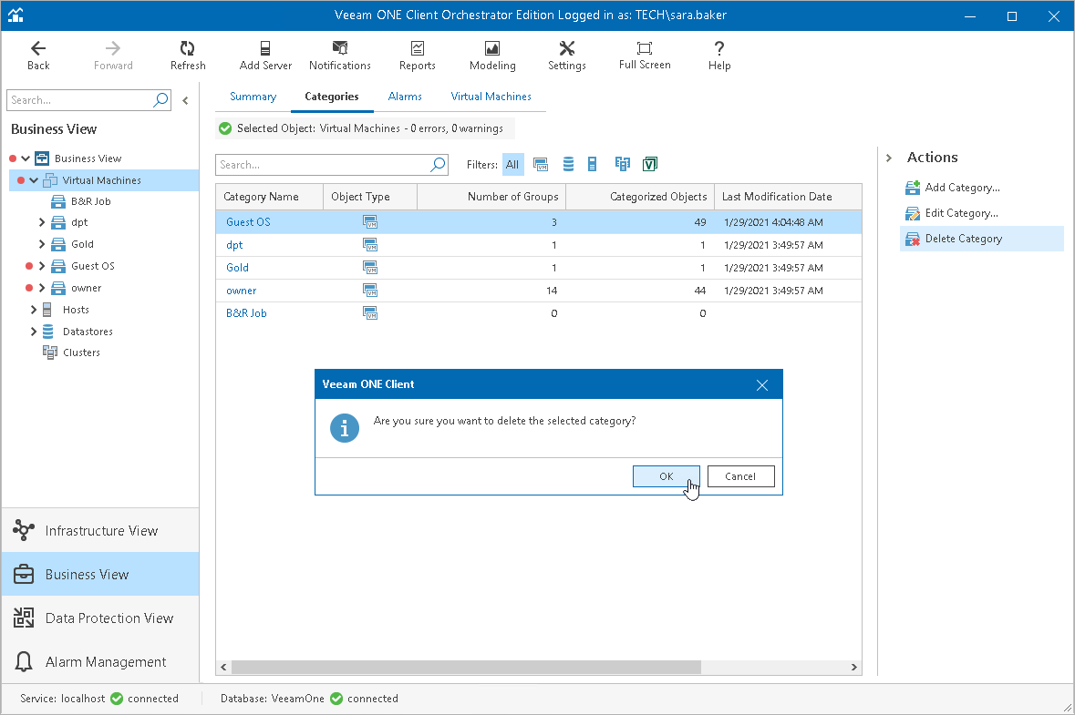1075x715 pixels.
Task: Toggle the cluster filter icon
Action: [623, 165]
